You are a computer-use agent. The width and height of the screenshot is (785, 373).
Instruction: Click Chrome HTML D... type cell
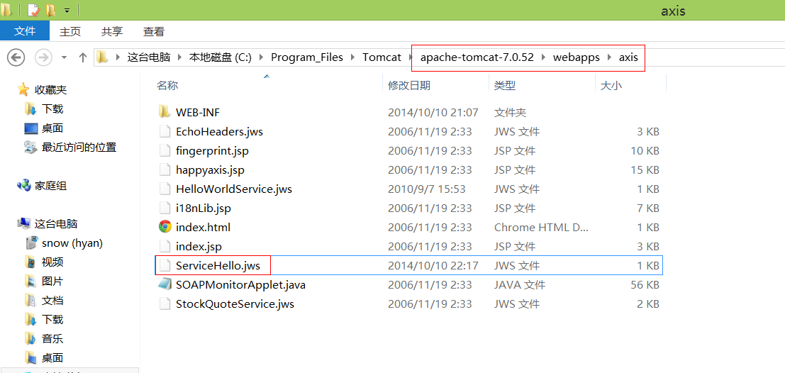pos(540,228)
